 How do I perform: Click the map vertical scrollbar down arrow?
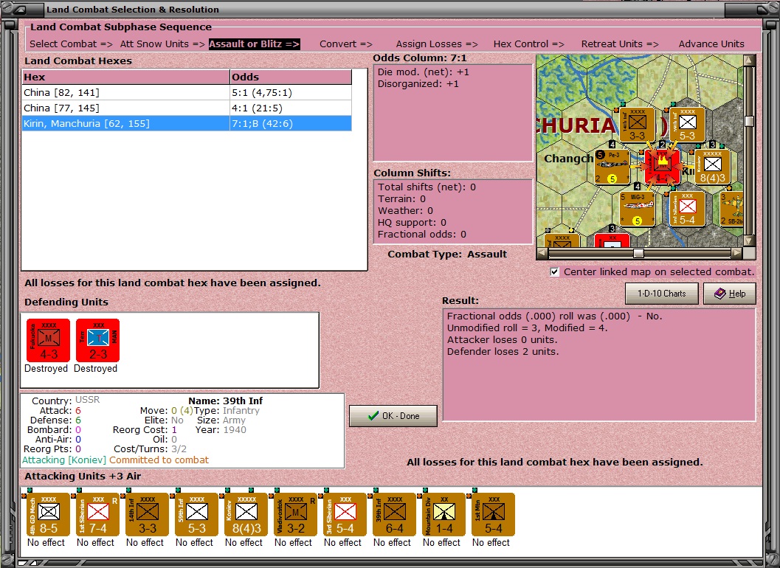tap(749, 240)
